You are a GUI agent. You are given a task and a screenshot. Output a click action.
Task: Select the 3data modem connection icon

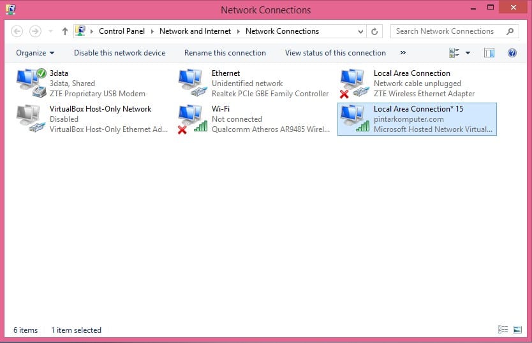tap(31, 83)
